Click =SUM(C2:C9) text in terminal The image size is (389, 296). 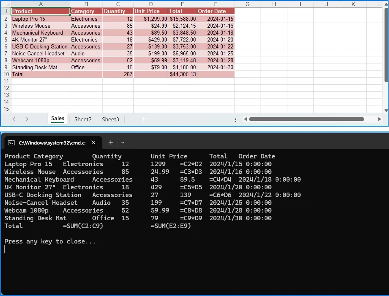[x=83, y=226]
